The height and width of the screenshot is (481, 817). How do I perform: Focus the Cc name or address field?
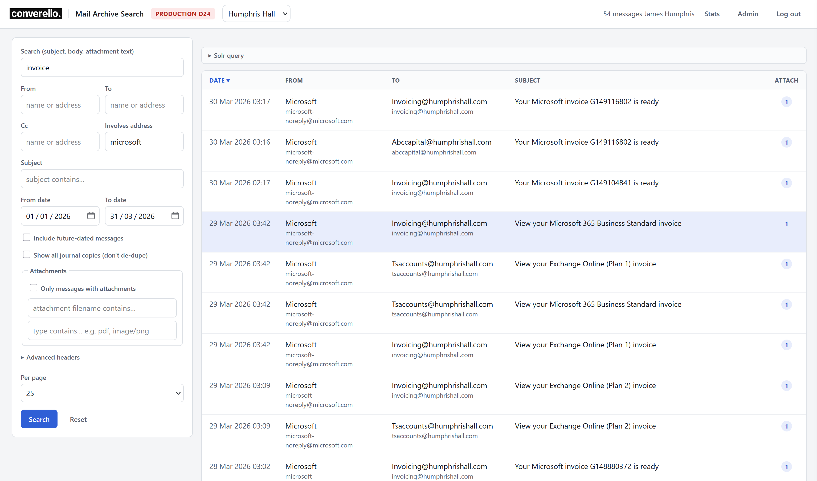point(60,141)
